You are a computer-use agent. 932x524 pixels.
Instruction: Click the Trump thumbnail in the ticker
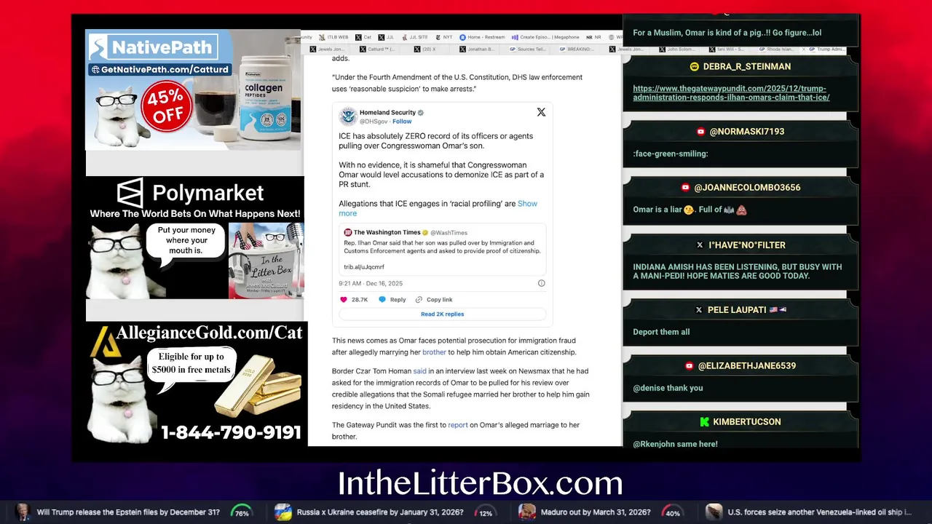23,512
